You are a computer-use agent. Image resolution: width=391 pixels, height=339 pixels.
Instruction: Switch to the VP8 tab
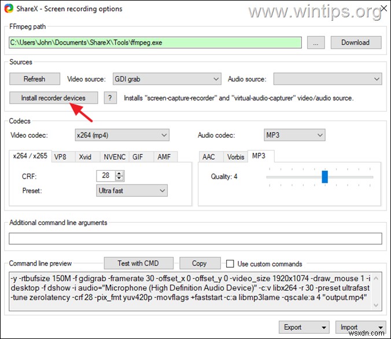coord(64,157)
